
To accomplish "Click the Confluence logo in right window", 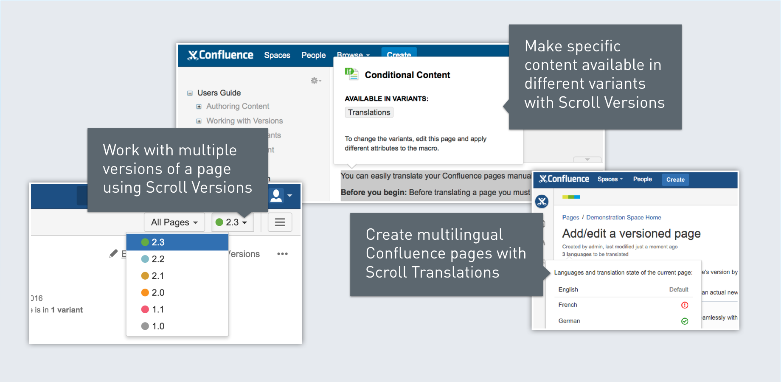I will pyautogui.click(x=564, y=179).
